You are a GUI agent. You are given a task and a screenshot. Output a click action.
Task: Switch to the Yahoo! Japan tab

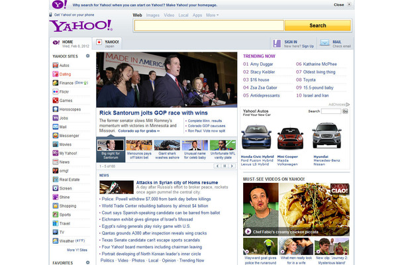[x=107, y=43]
